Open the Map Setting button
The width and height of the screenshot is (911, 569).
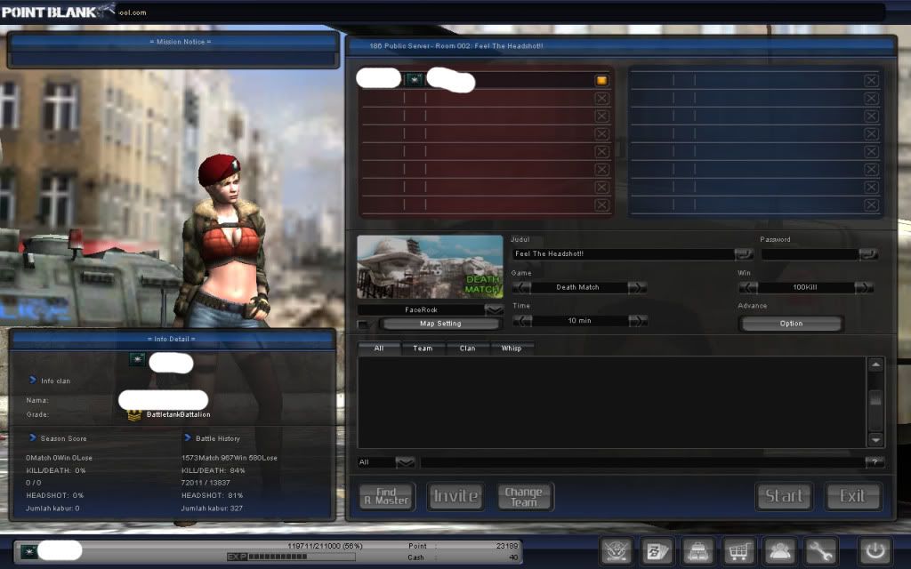pos(440,324)
